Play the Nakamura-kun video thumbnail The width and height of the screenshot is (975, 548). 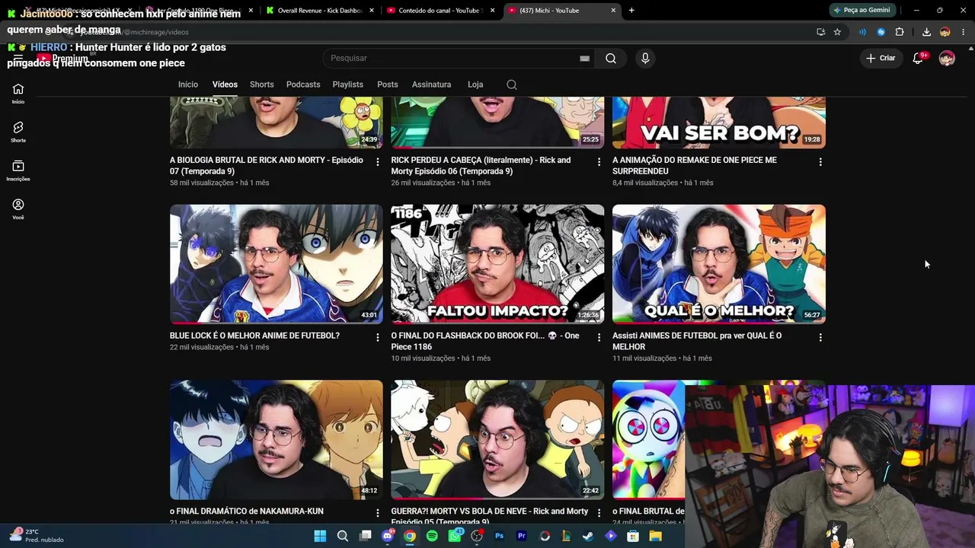click(x=277, y=440)
